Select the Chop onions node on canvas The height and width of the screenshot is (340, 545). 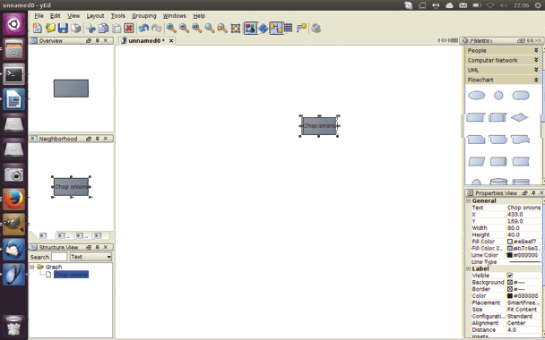pyautogui.click(x=319, y=126)
